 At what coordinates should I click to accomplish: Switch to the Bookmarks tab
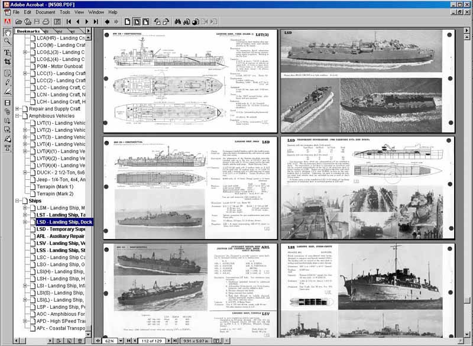tap(28, 31)
